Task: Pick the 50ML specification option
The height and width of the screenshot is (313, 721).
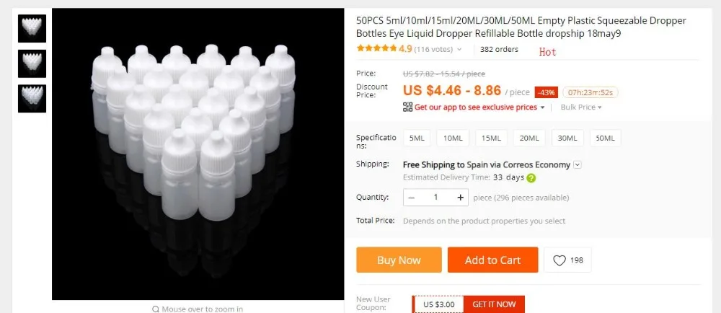Action: point(605,138)
